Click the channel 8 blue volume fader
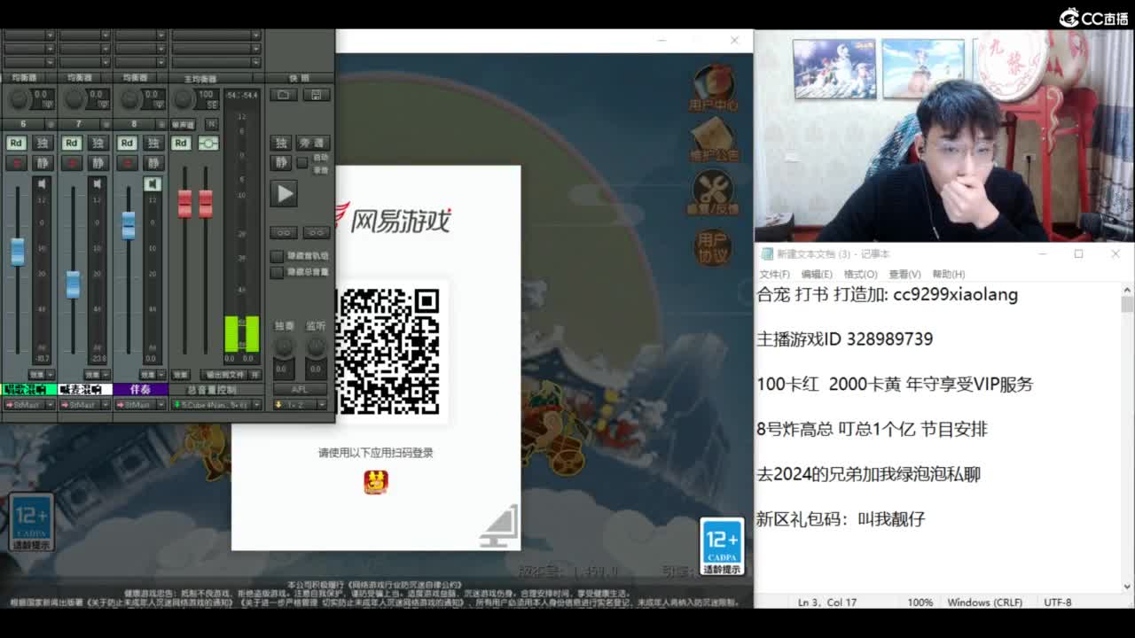This screenshot has width=1135, height=638. click(129, 225)
